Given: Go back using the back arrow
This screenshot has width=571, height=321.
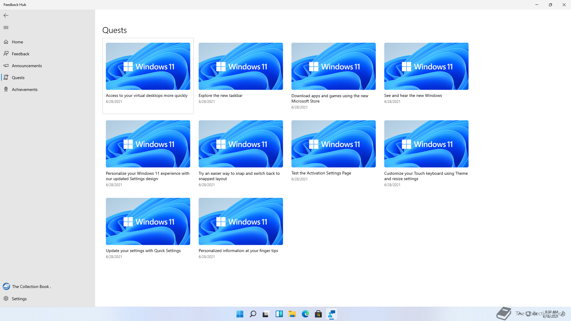Looking at the screenshot, I should coord(6,15).
